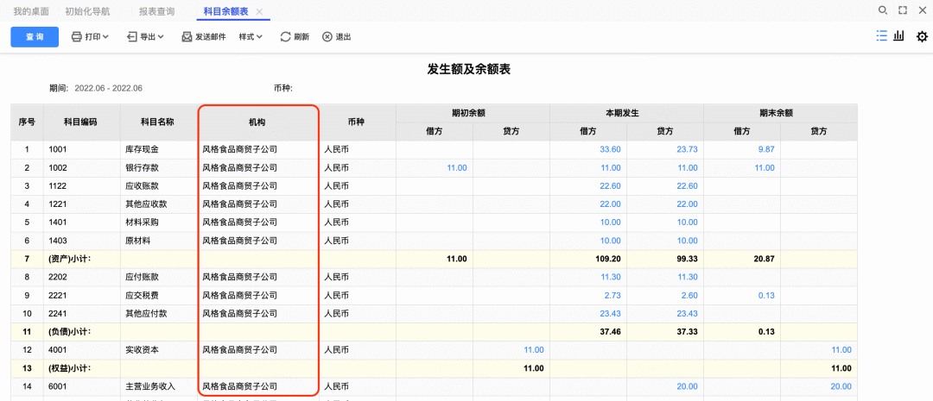Open debit amount 11.30 for 应付账款
Image resolution: width=933 pixels, height=401 pixels.
(x=611, y=277)
